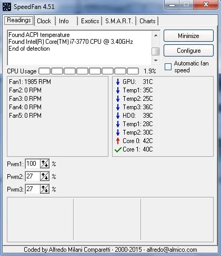The width and height of the screenshot is (221, 256).
Task: Select the 'Fan2: 0 RPM' reading
Action: point(25,90)
